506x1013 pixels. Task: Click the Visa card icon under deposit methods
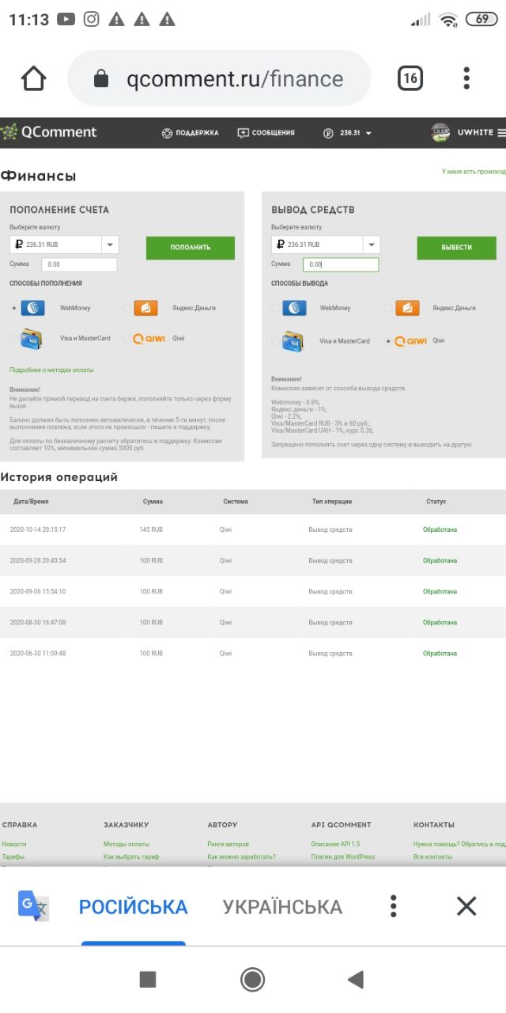[x=32, y=339]
